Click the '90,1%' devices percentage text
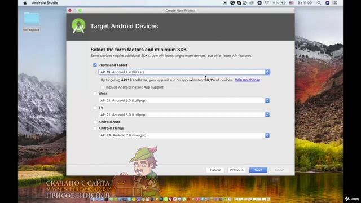This screenshot has height=203, width=361. coord(209,80)
